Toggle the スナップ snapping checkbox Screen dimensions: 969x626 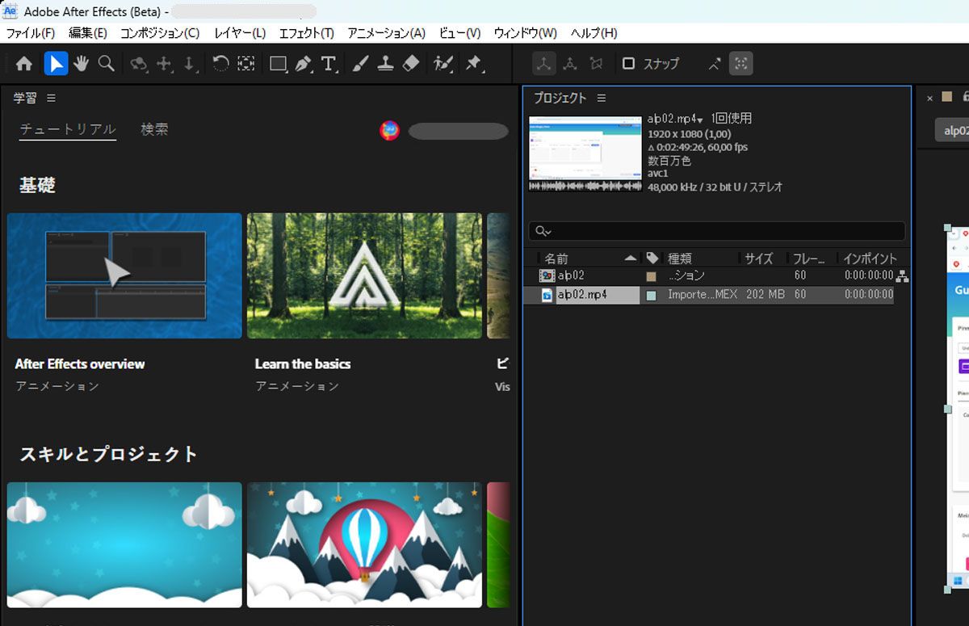tap(628, 63)
